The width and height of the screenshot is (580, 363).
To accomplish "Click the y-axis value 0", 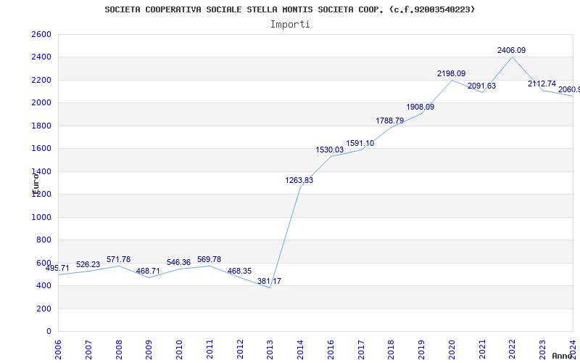I will (49, 331).
